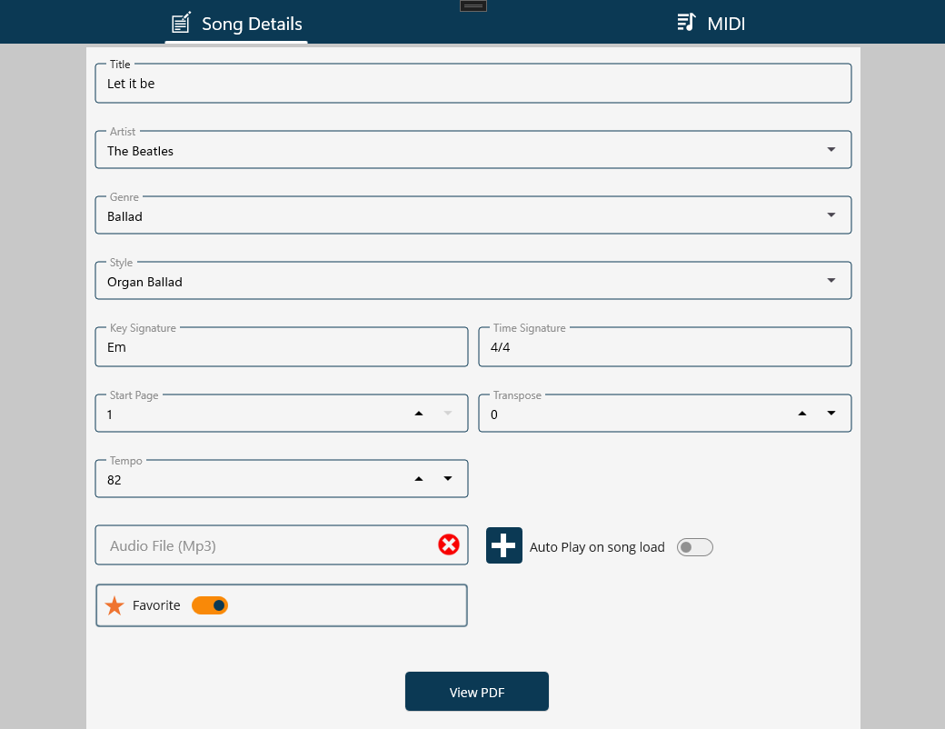945x729 pixels.
Task: Edit the Key Signature field
Action: (x=282, y=347)
